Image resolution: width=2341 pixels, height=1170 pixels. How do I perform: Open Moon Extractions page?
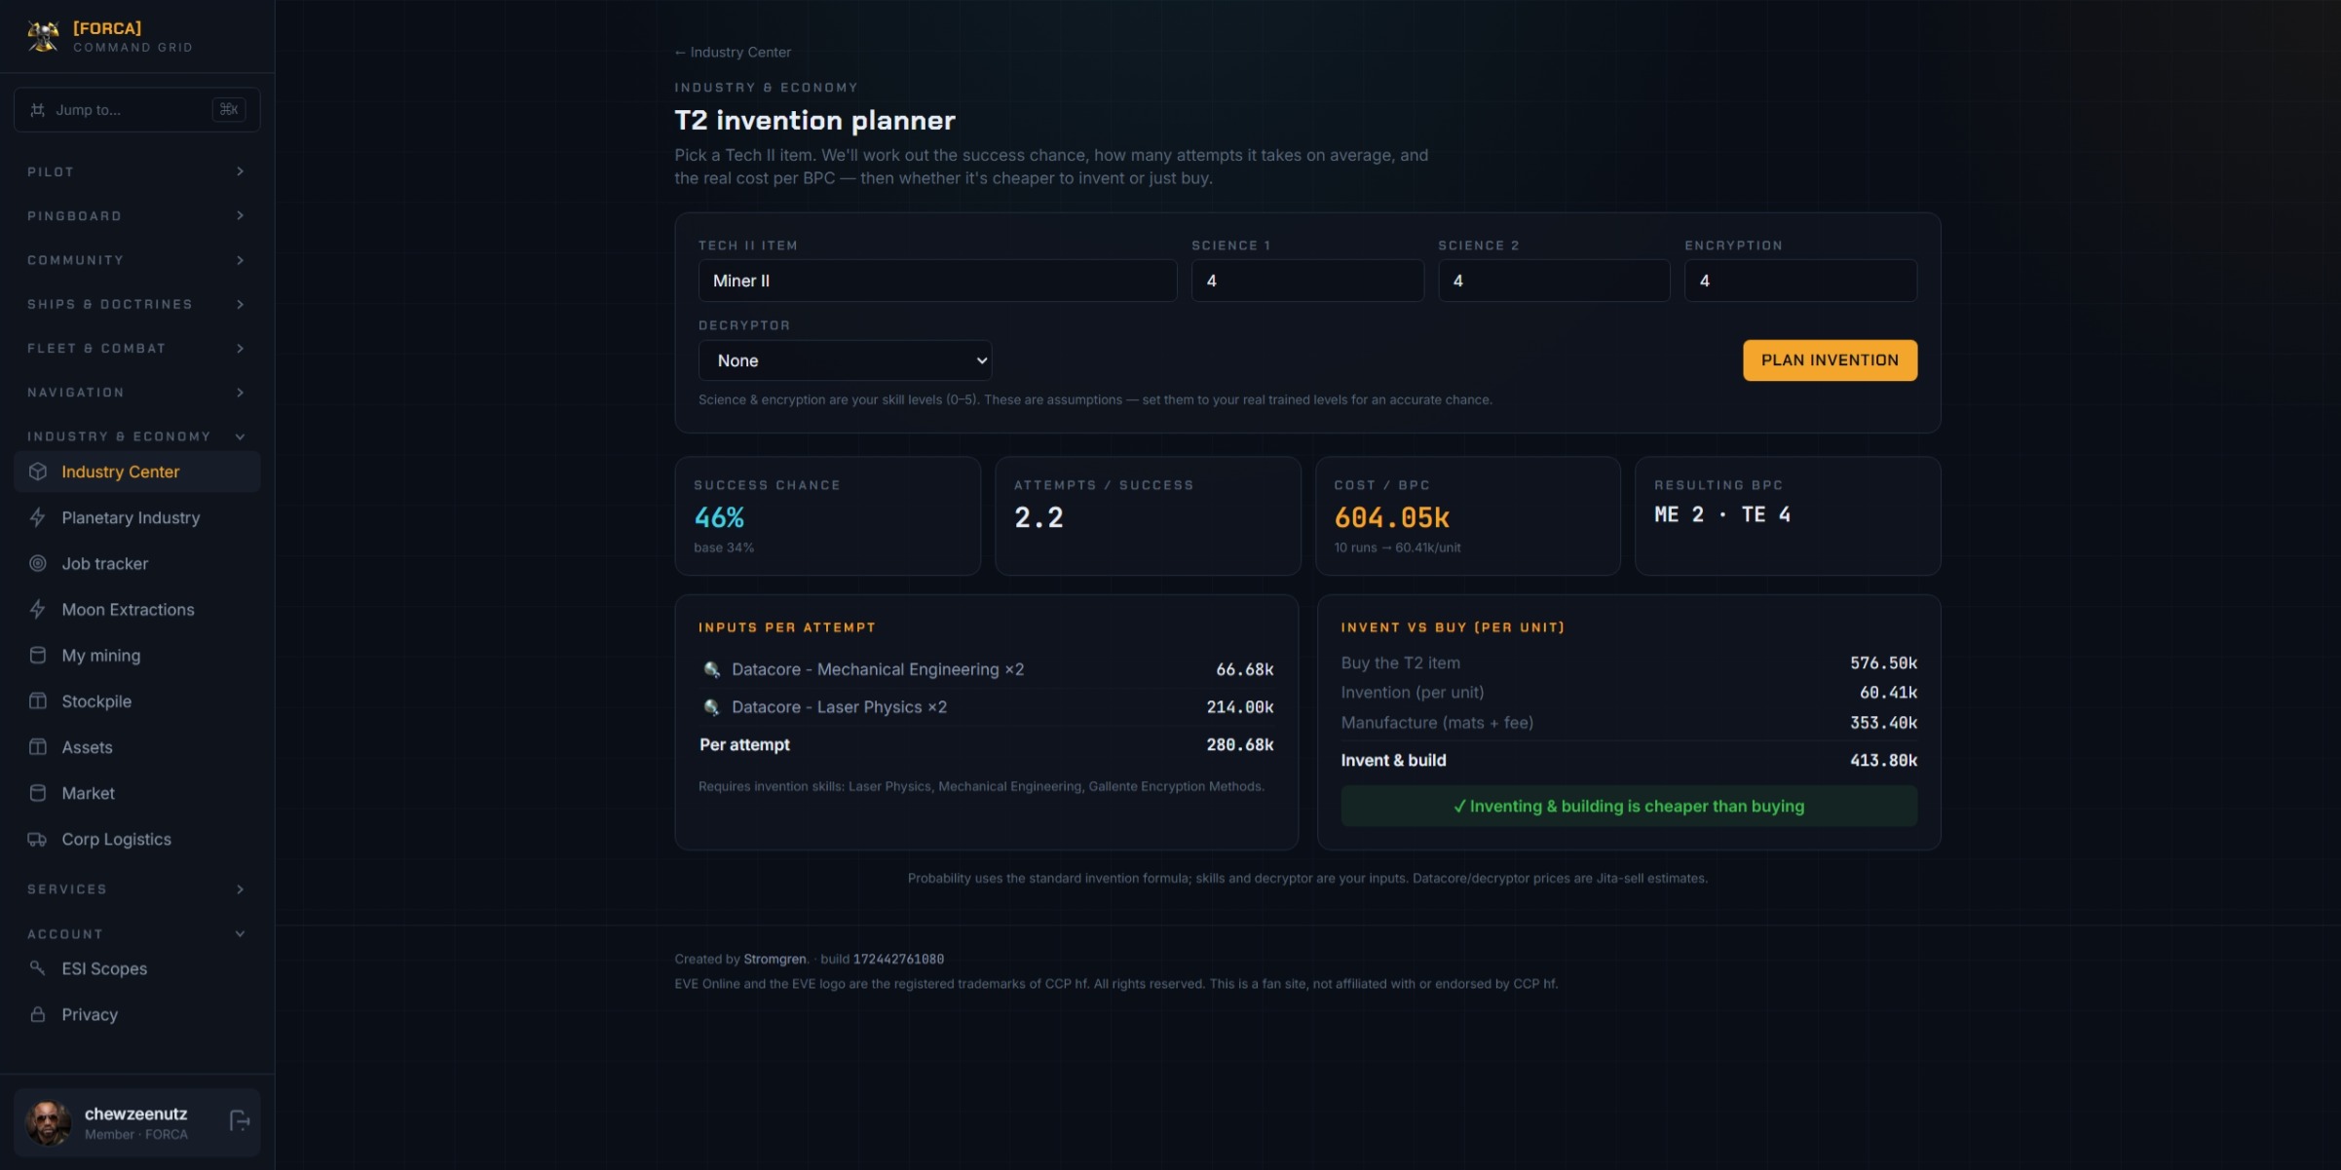[136, 609]
